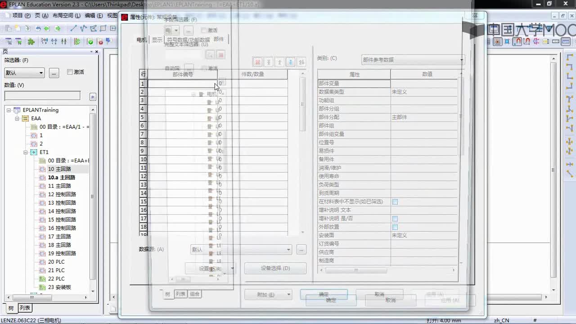Select the rectangle drawing tool
The height and width of the screenshot is (324, 576).
pos(103,28)
